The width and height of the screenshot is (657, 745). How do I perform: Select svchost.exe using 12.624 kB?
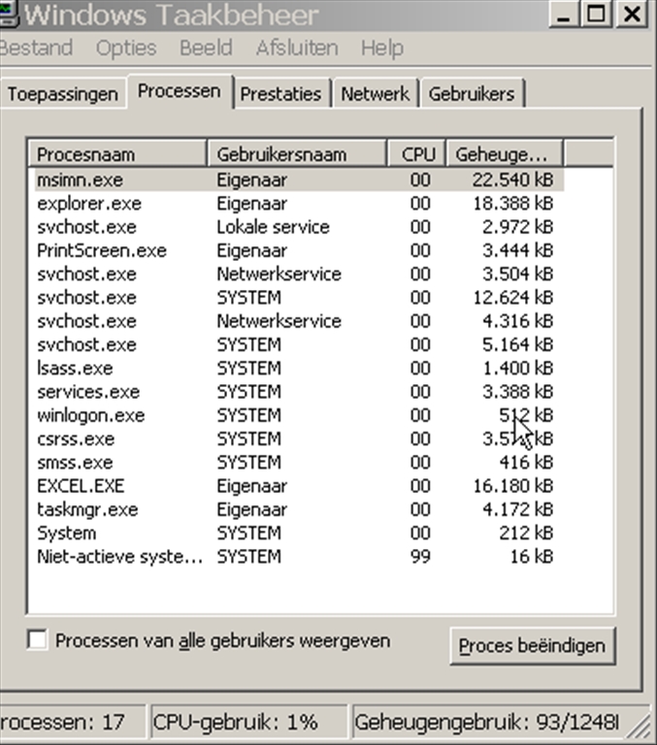[299, 298]
